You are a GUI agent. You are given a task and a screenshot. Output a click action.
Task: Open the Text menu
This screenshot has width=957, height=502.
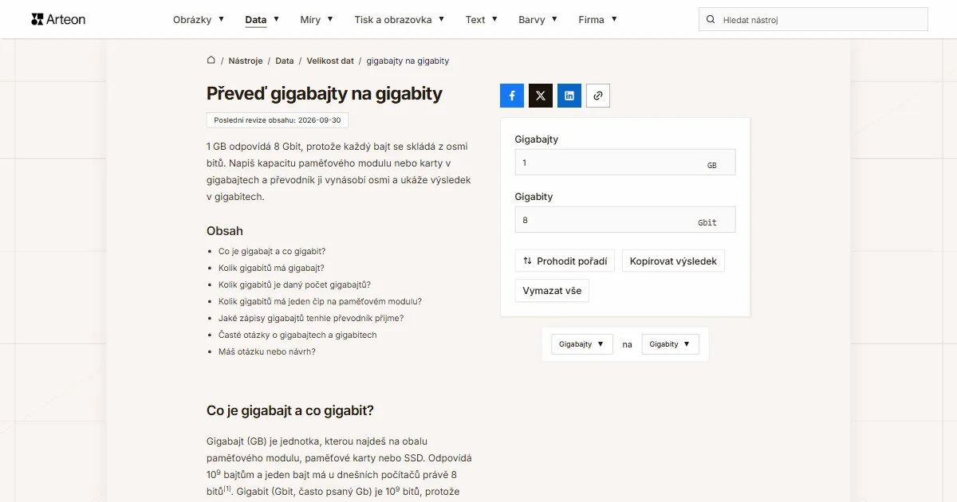[482, 19]
